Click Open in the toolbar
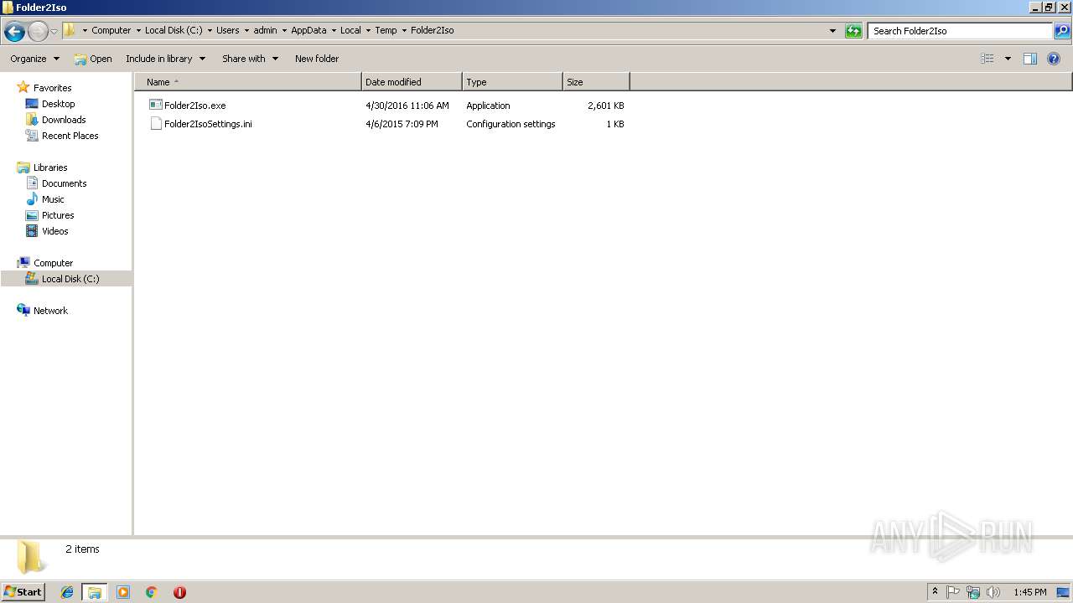 [x=92, y=59]
